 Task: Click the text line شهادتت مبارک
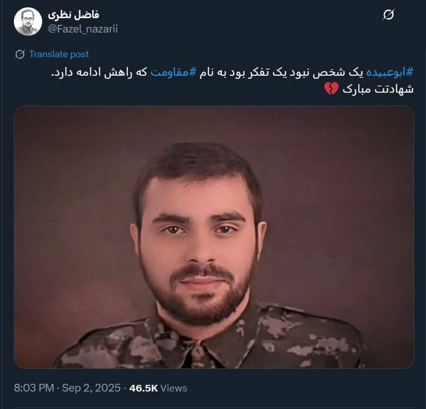click(378, 89)
